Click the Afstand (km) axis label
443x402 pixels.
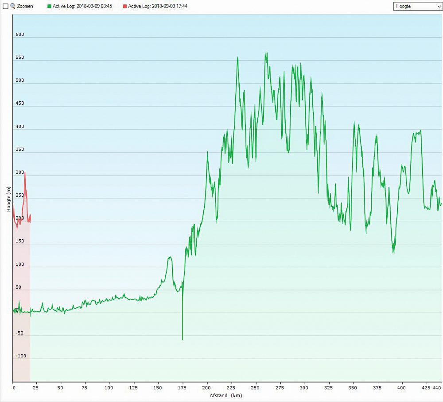[x=226, y=395]
